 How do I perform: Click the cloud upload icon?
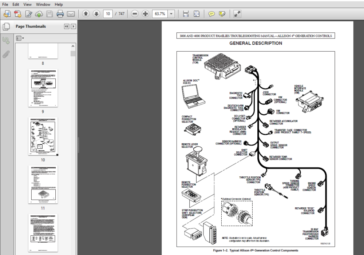pyautogui.click(x=39, y=14)
